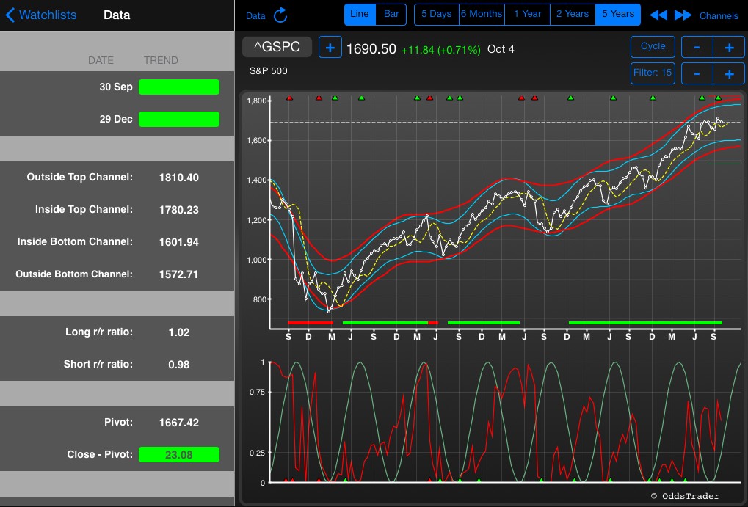Tap the ^GSPC ticker symbol field

277,48
